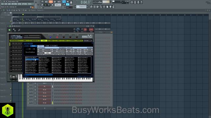
Task: Open the TOOLS menu
Action: coord(30,4)
